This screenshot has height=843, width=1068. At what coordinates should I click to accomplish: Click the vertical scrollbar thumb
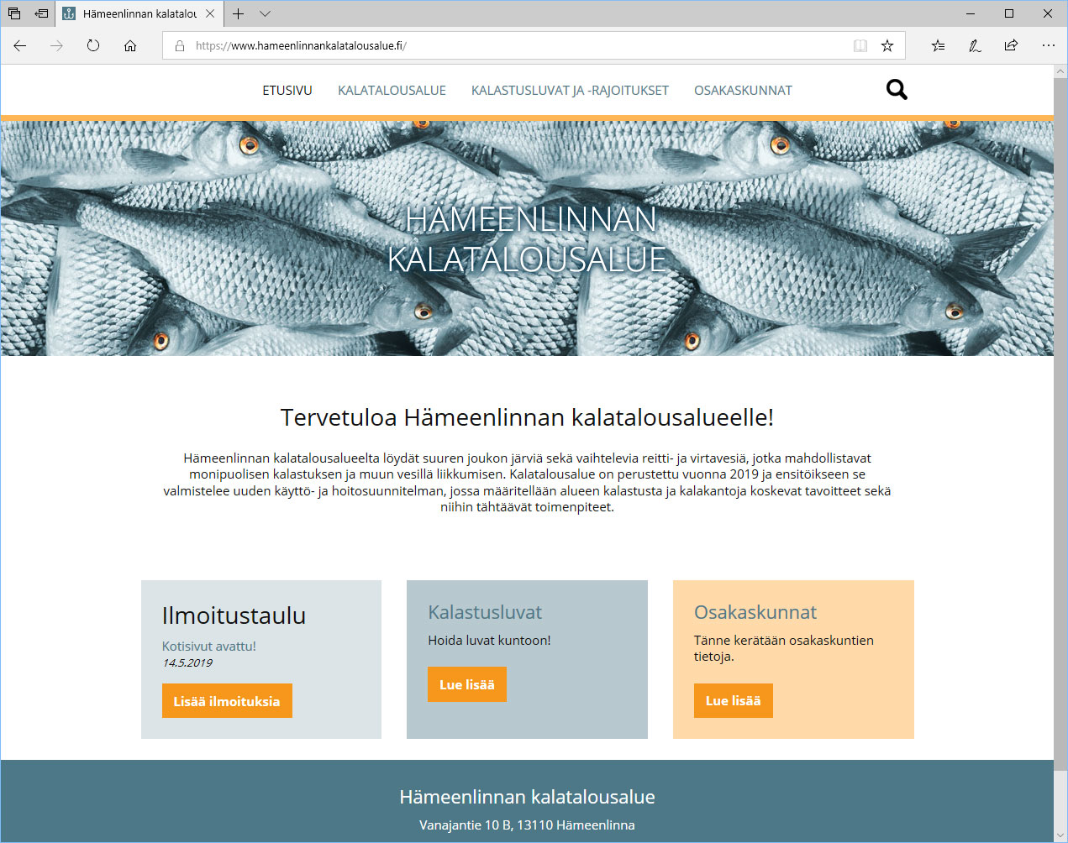[1060, 424]
